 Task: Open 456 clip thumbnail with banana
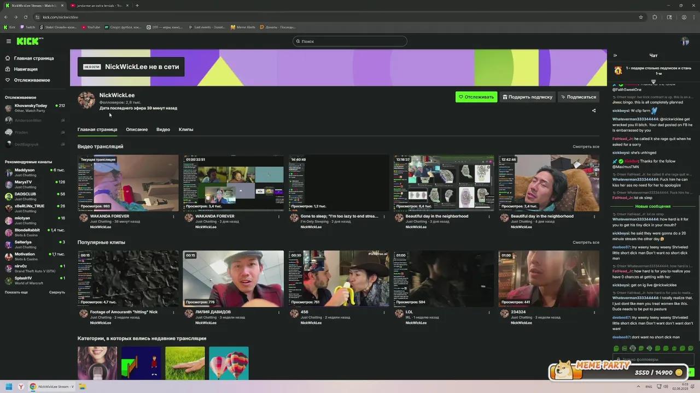[x=339, y=278]
